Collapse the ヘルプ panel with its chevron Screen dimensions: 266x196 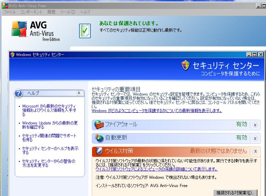[79, 93]
